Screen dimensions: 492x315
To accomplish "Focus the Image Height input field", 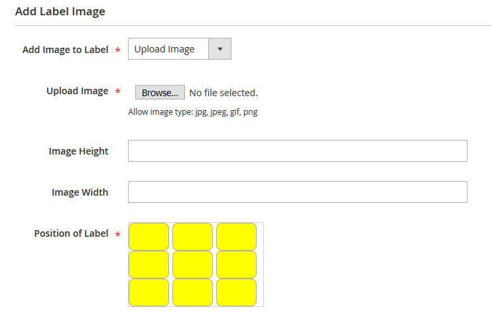I will [297, 151].
